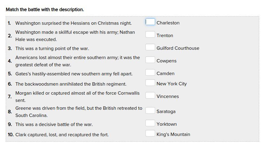The image size is (264, 145).
Task: Focus the Guilford Courthouse answer box
Action: (x=150, y=47)
